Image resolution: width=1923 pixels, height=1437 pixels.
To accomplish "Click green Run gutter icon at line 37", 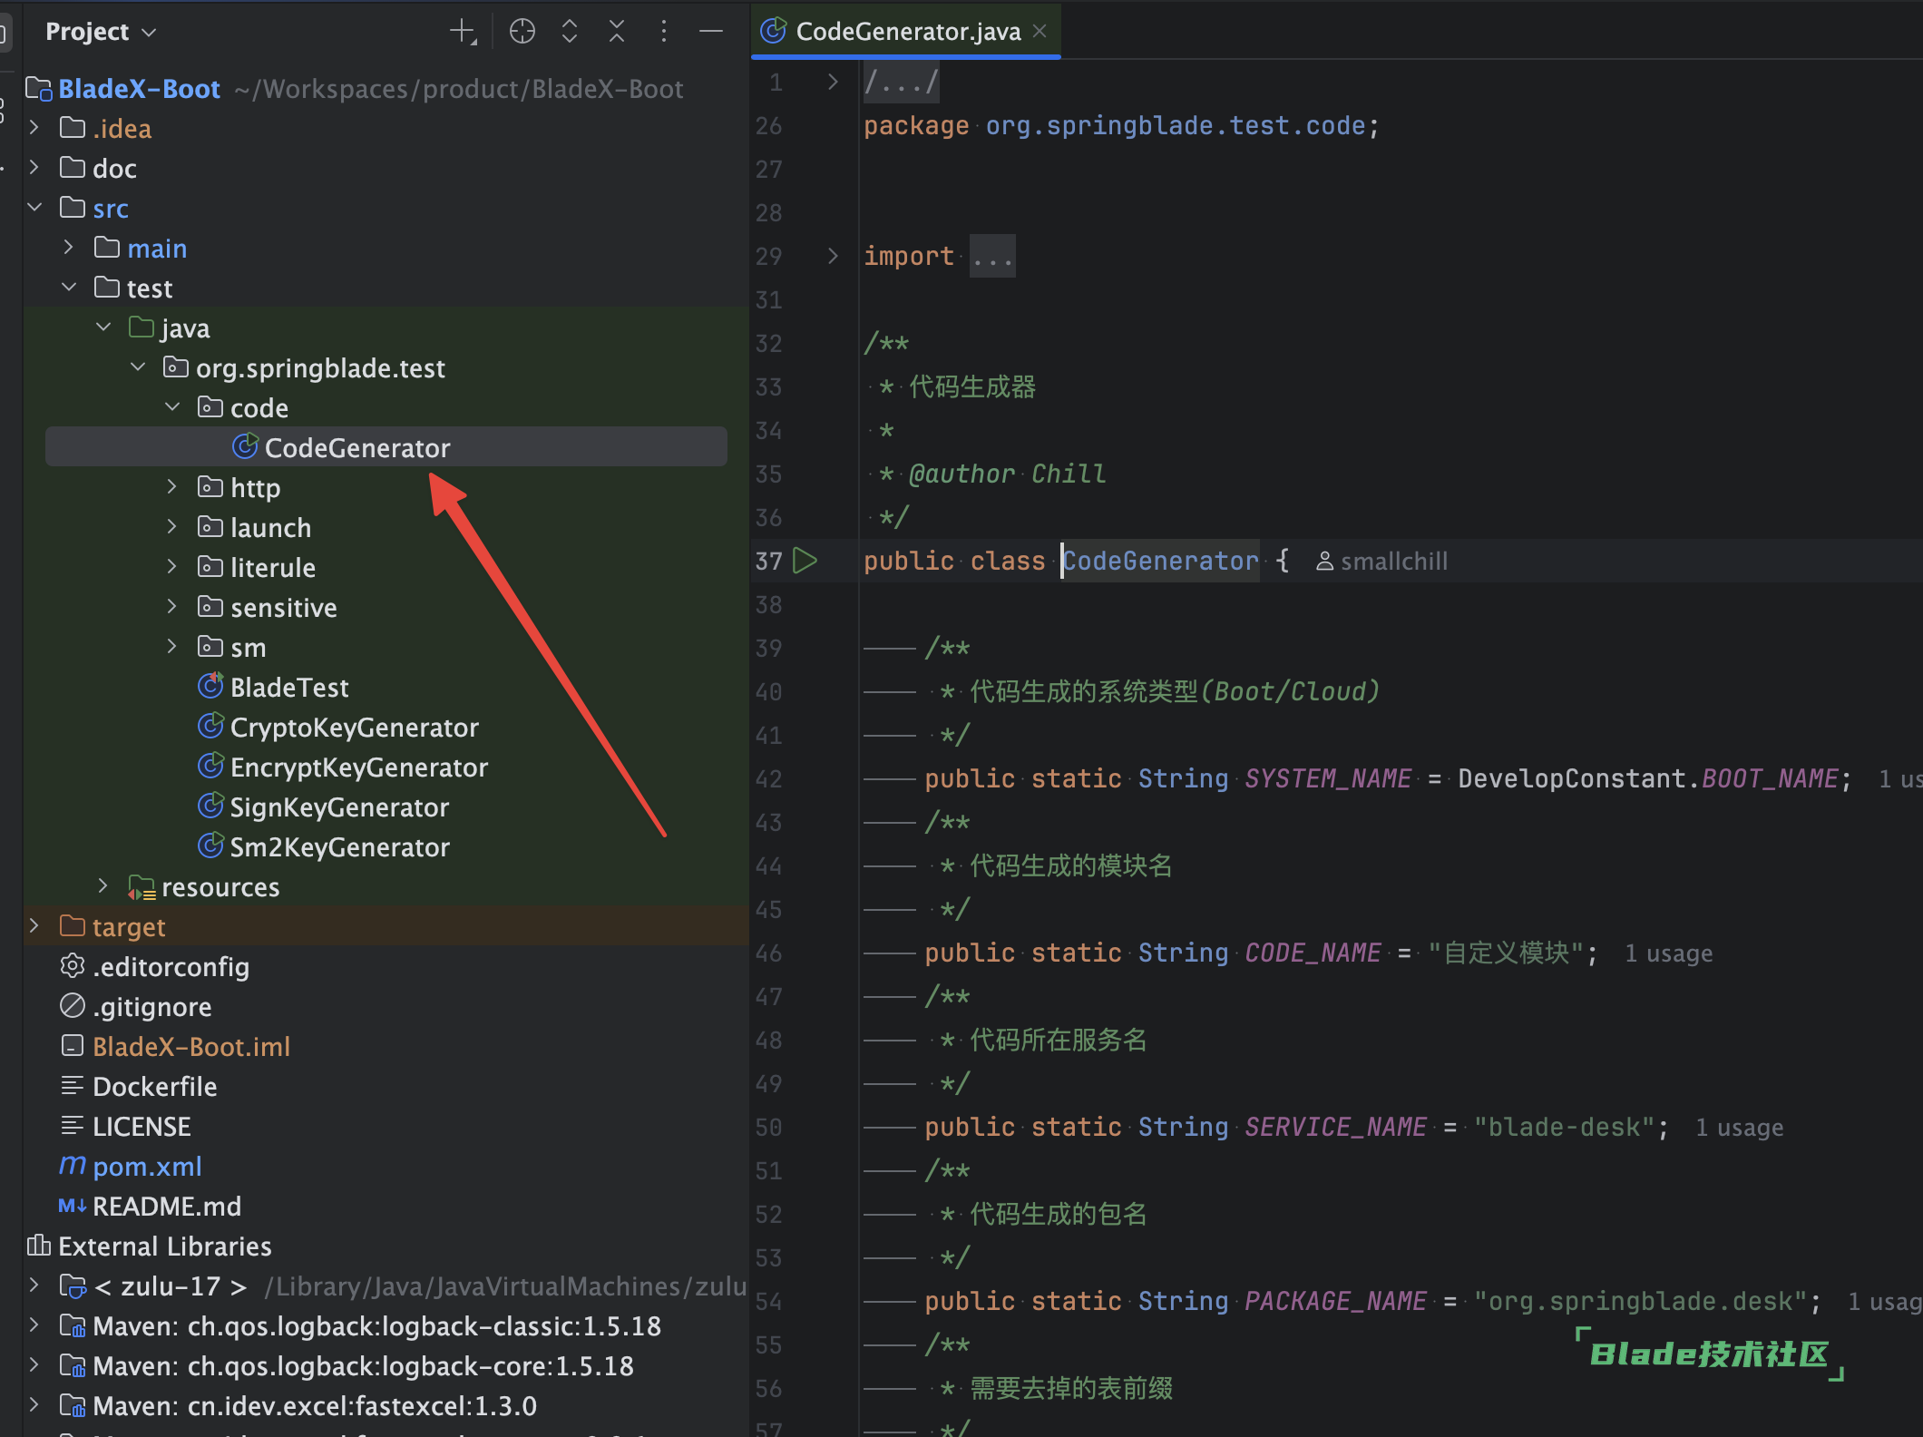I will pyautogui.click(x=805, y=561).
